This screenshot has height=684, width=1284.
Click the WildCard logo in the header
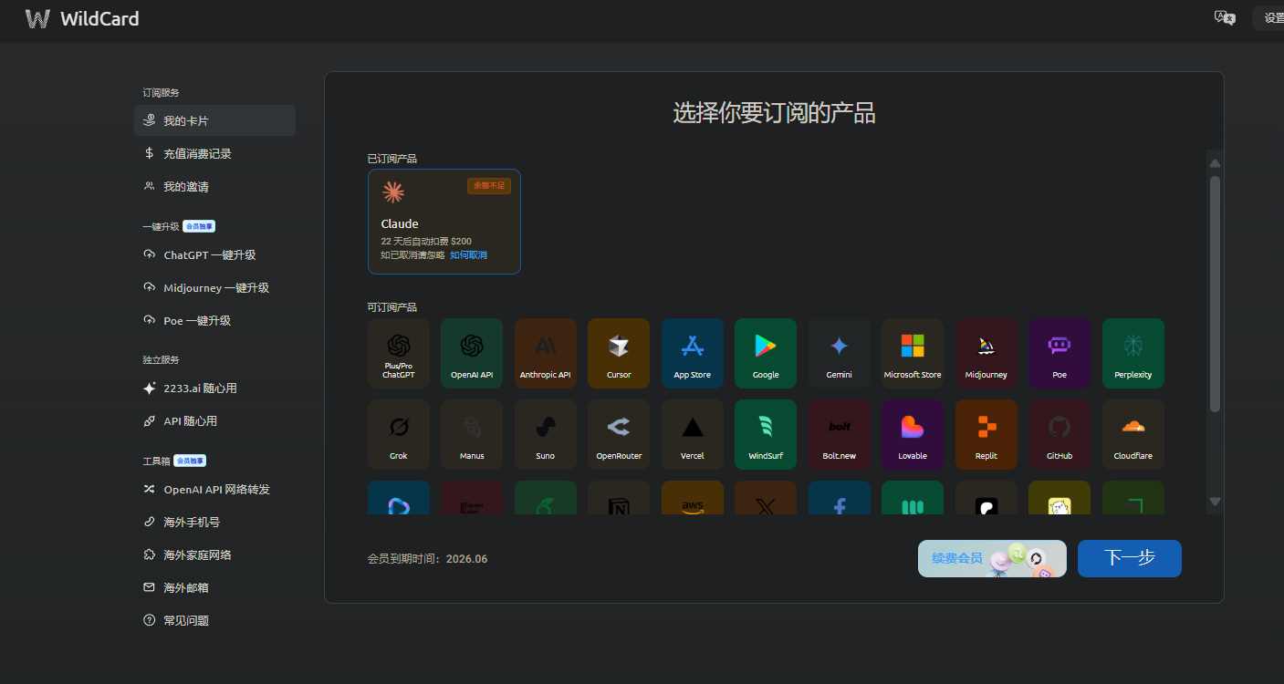click(82, 18)
